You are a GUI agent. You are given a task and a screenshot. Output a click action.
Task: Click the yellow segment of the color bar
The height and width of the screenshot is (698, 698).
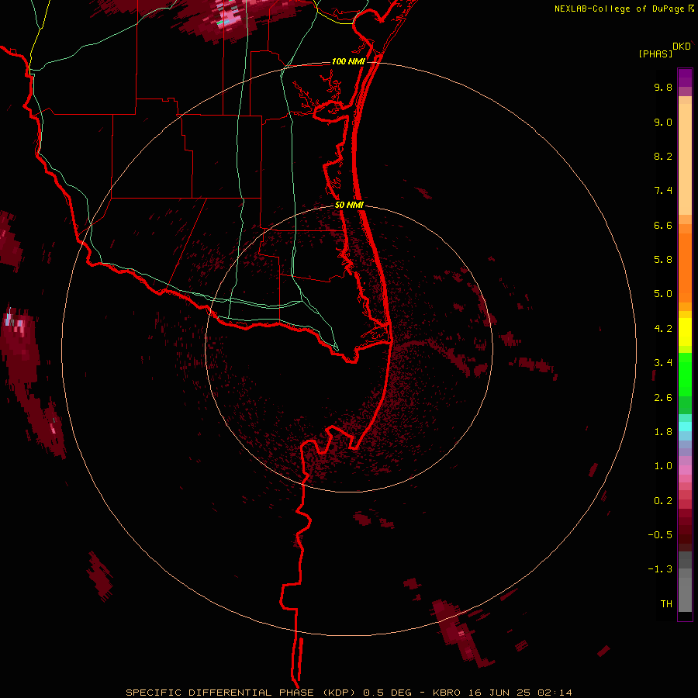(x=685, y=332)
